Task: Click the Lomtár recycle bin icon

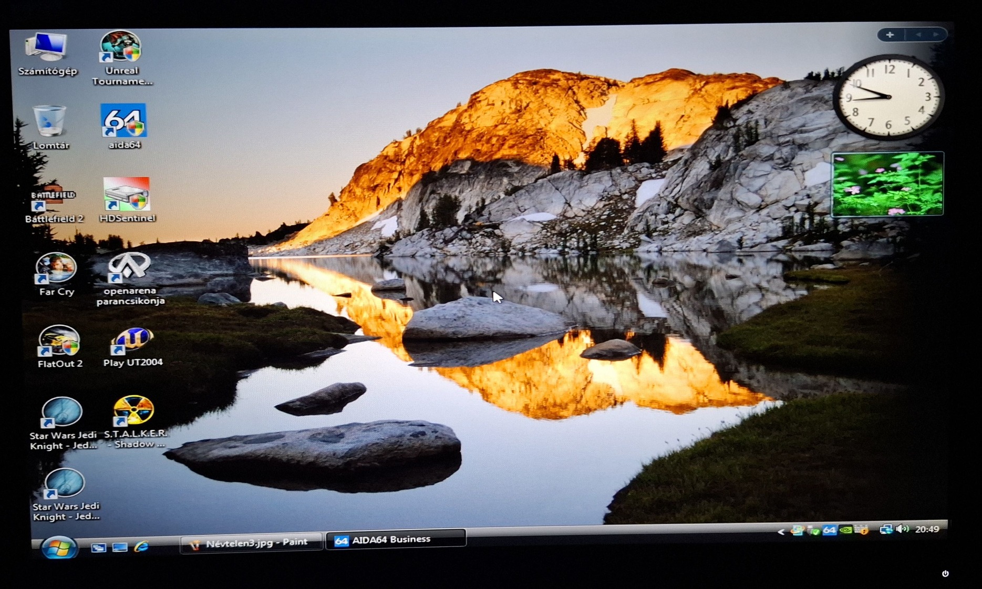Action: [x=50, y=128]
